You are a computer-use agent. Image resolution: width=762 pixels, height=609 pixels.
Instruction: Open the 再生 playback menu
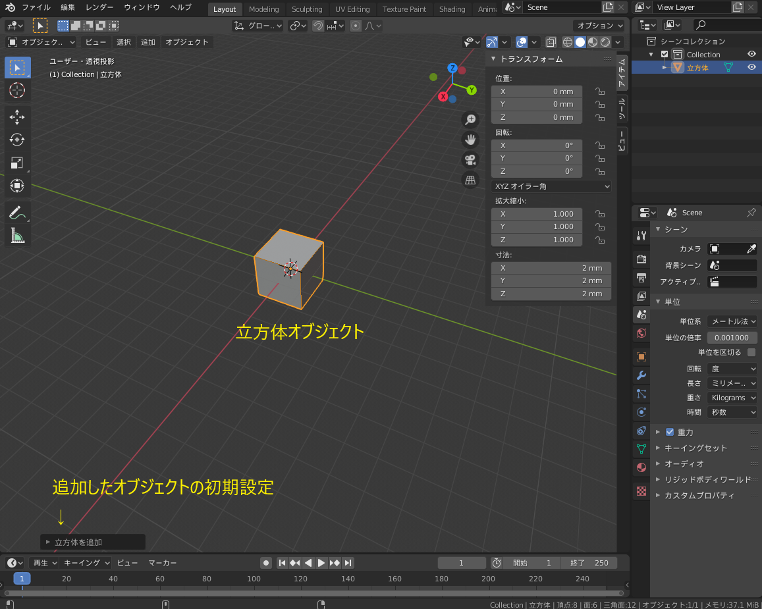[44, 563]
